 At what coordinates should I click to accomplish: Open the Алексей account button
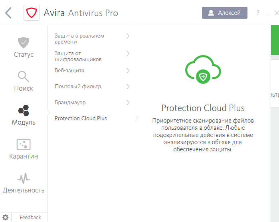coord(225,13)
